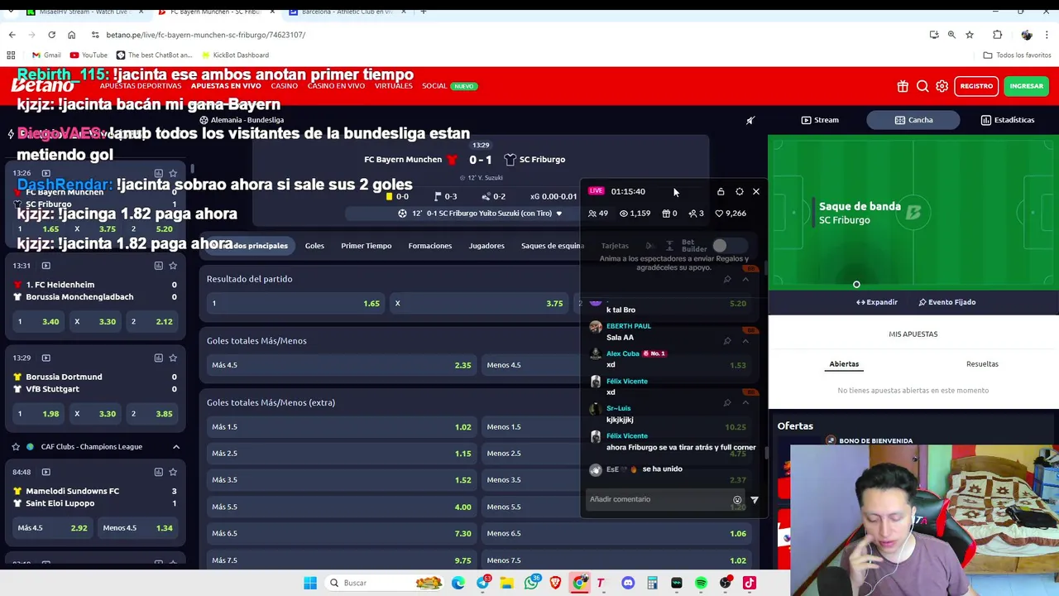The image size is (1059, 596).
Task: Favorite the Dortmund vs Stuttgart match star
Action: [x=173, y=358]
